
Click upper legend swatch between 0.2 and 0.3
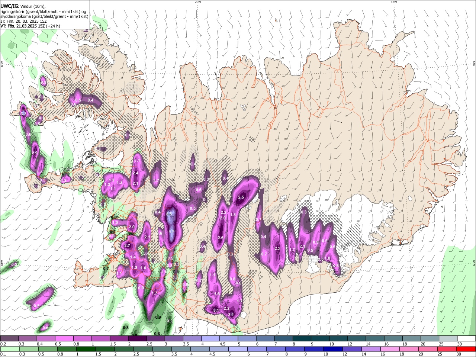pyautogui.click(x=9, y=338)
